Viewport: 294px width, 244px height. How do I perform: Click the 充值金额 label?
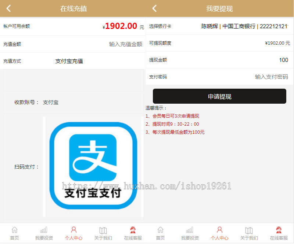[12, 44]
